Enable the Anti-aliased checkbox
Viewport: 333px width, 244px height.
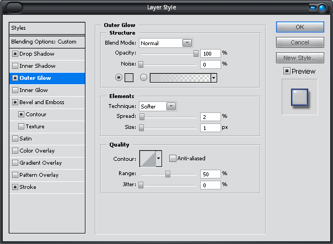coord(173,159)
